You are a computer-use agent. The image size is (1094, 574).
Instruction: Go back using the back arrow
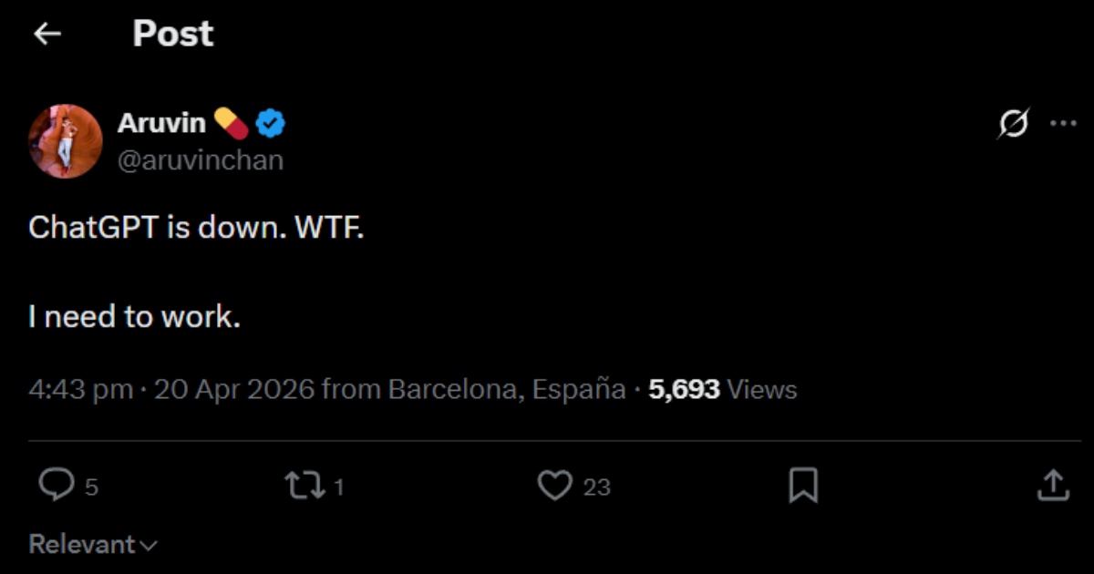(x=46, y=34)
